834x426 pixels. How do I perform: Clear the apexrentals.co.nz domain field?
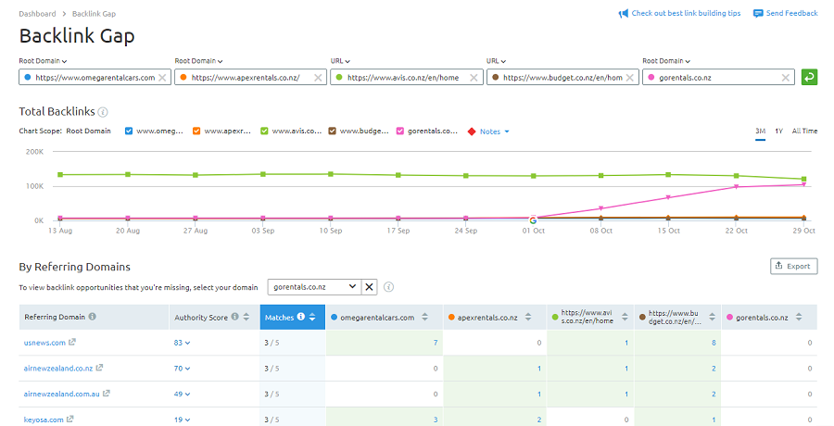click(x=318, y=78)
